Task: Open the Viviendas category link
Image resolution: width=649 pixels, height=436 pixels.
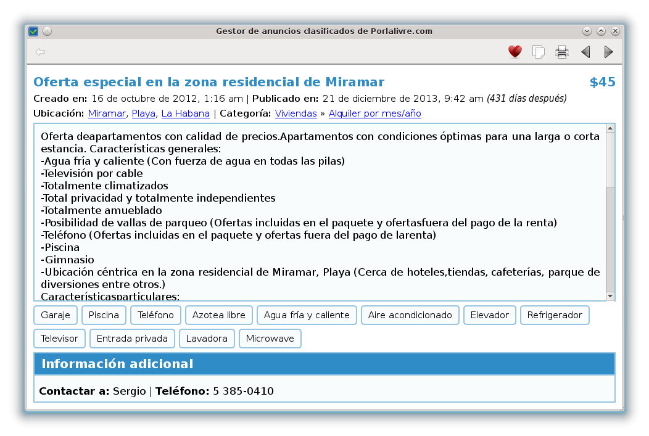Action: point(296,113)
